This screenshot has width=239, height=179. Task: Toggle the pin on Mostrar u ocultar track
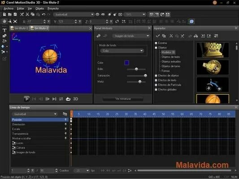[x=66, y=138]
